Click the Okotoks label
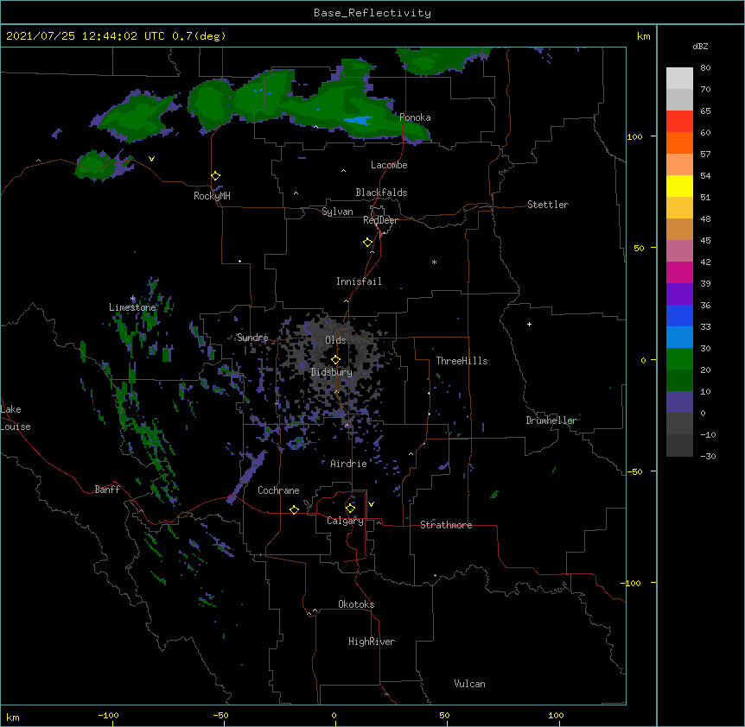 point(356,604)
